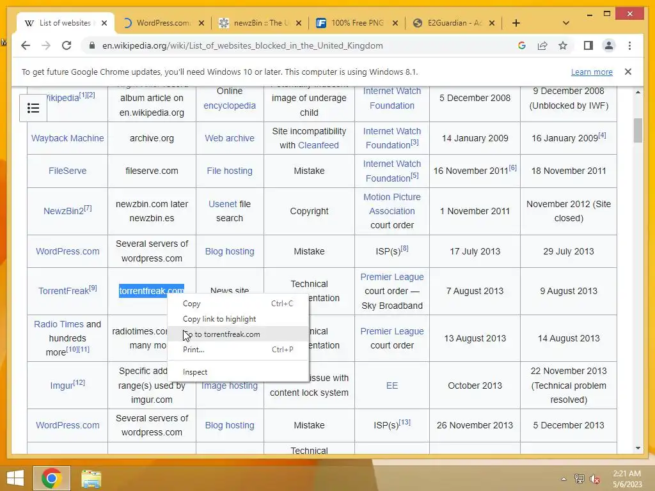Show hidden system tray icons
Image resolution: width=655 pixels, height=491 pixels.
click(564, 479)
